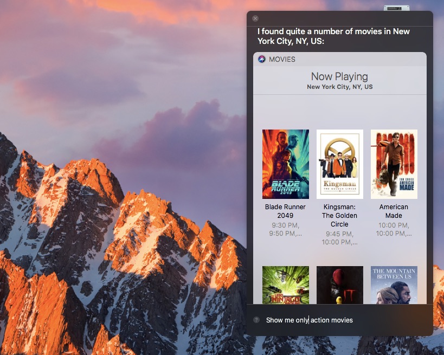Click the menu bar item above window
The width and height of the screenshot is (444, 355).
(x=396, y=8)
